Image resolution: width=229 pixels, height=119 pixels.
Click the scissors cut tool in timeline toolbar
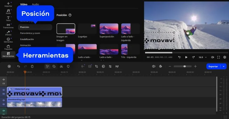[61, 66]
